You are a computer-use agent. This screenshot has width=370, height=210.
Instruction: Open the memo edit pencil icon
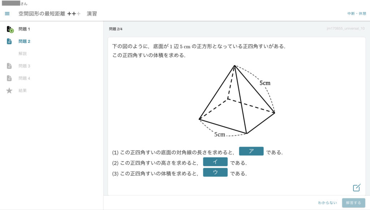pos(357,188)
